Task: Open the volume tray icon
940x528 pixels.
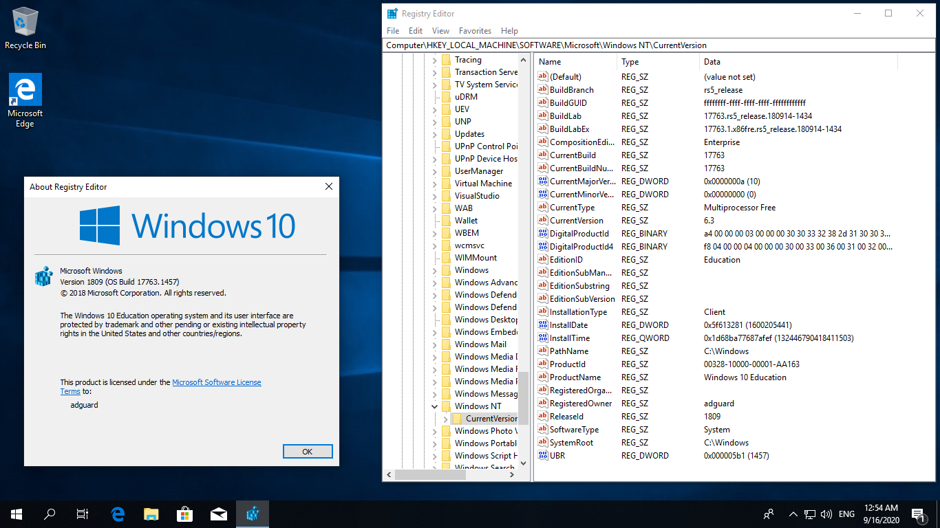Action: pyautogui.click(x=826, y=514)
